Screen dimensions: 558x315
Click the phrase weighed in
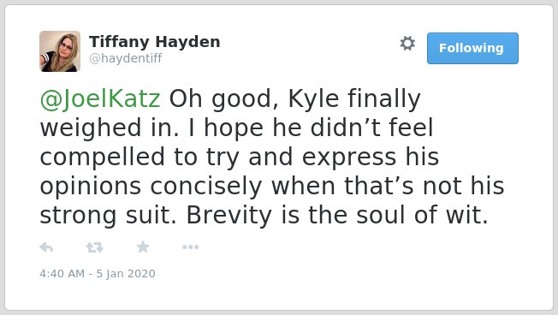point(110,128)
